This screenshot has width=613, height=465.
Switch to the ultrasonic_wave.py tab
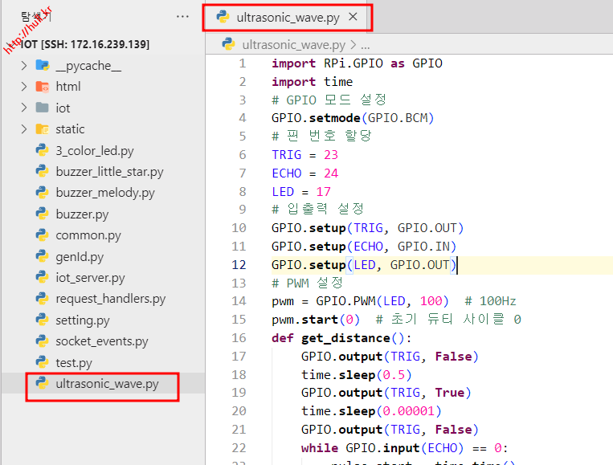285,16
